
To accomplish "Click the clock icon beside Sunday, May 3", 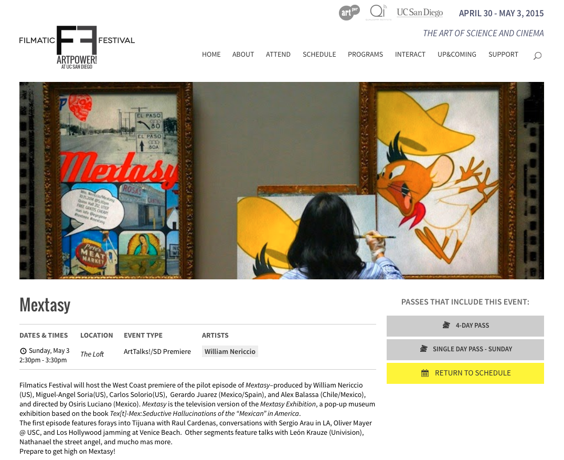I will click(x=23, y=351).
